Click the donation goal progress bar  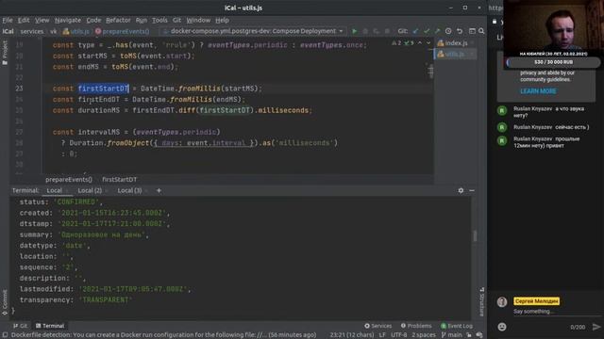tap(553, 62)
